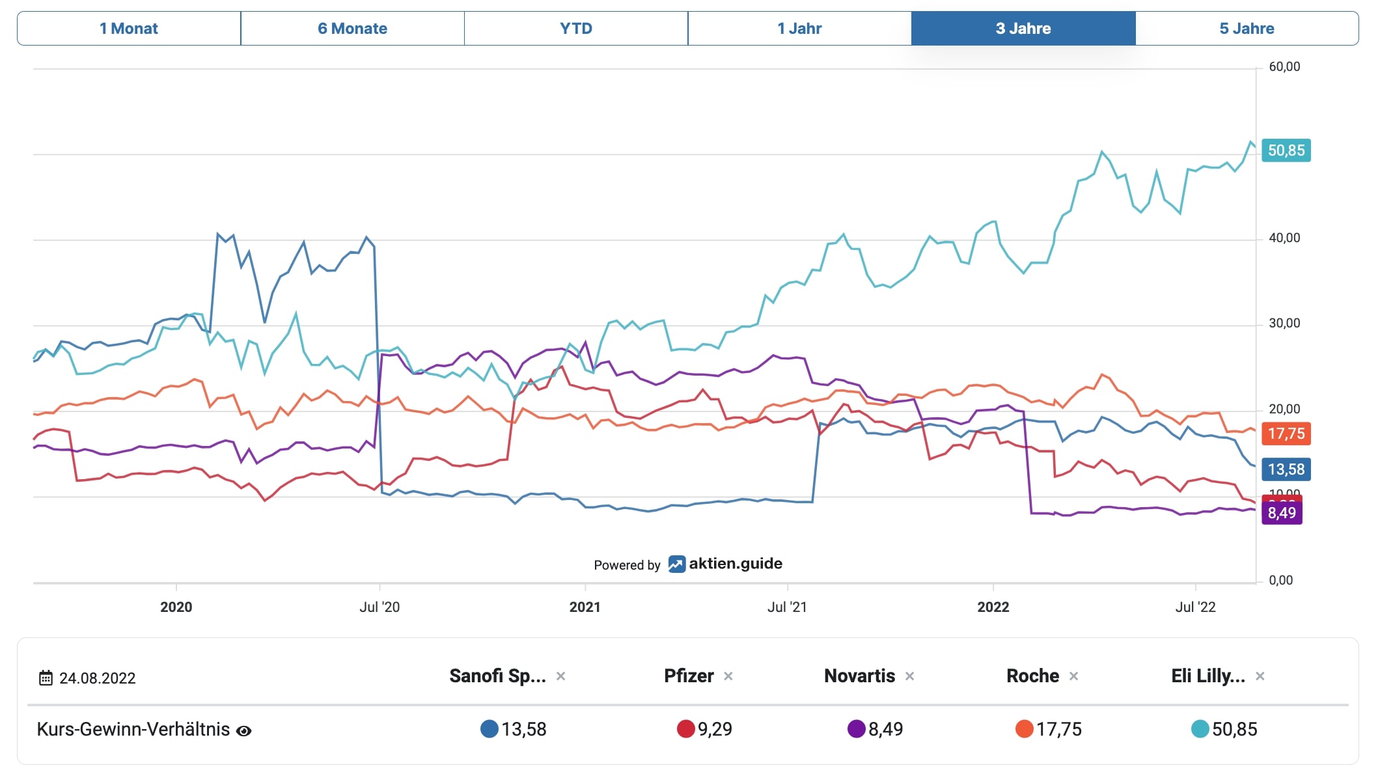
Task: Choose the 1 Jahr tab
Action: click(799, 29)
